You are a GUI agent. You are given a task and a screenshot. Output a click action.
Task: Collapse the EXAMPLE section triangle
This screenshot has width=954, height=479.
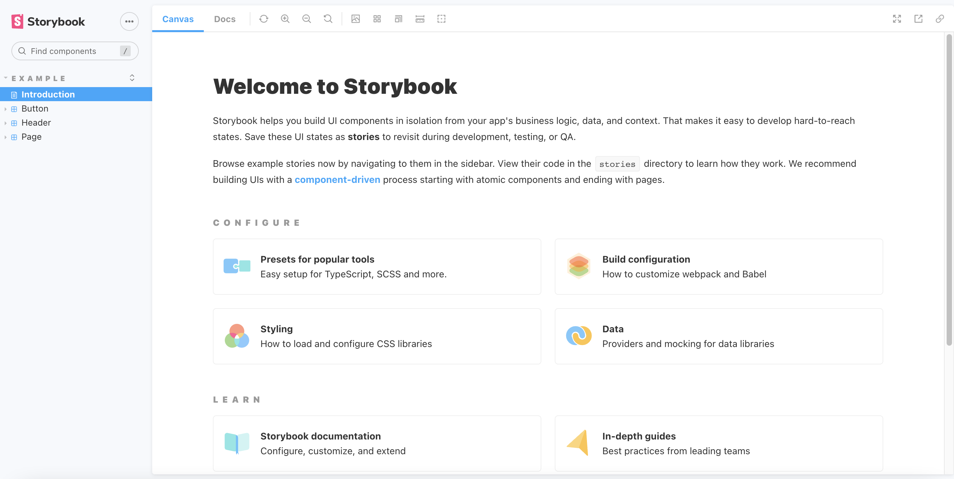[x=6, y=78]
